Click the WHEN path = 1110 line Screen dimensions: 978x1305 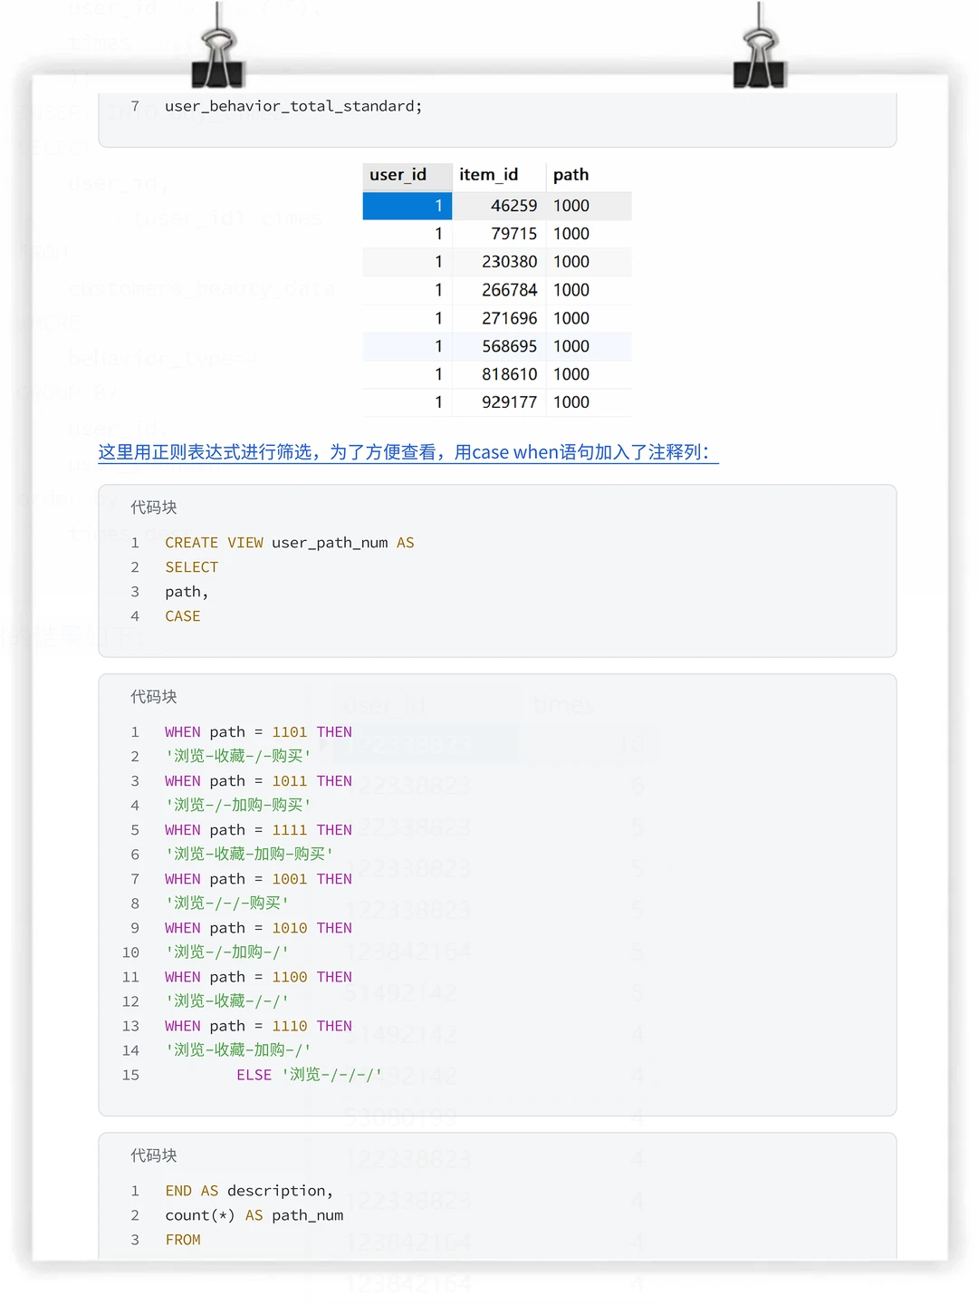point(258,1026)
